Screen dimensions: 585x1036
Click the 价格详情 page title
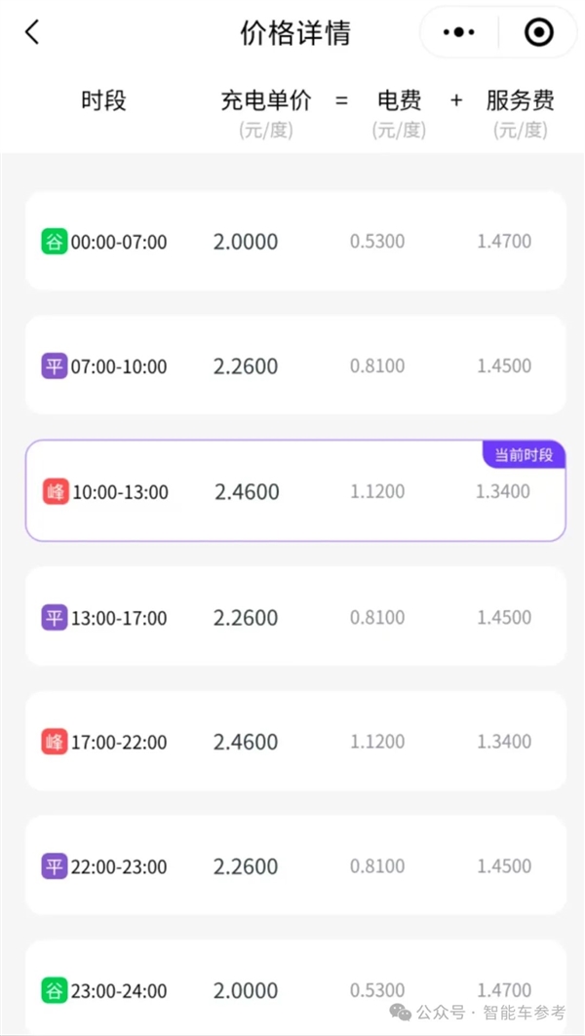click(294, 33)
